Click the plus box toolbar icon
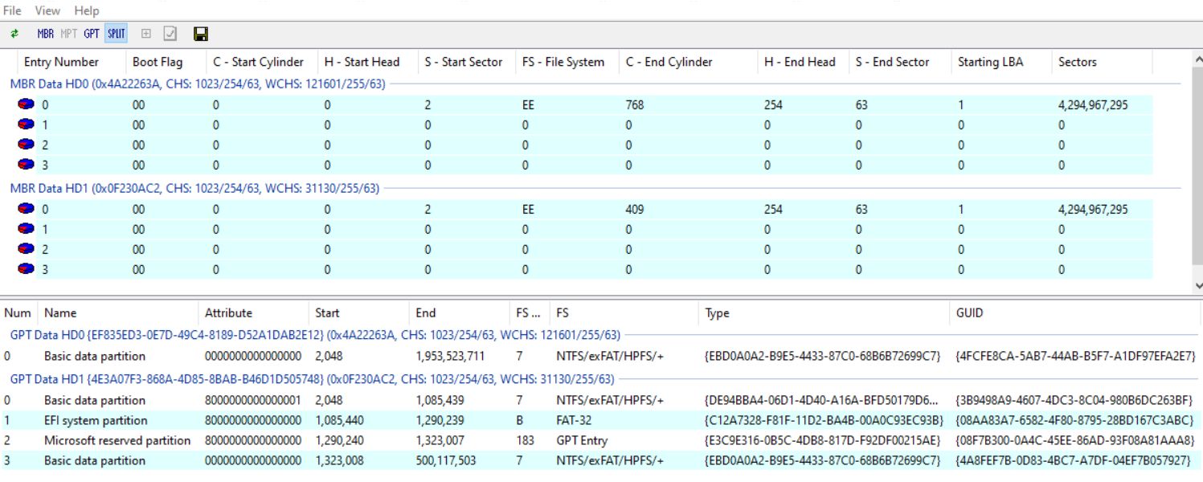 [x=146, y=34]
